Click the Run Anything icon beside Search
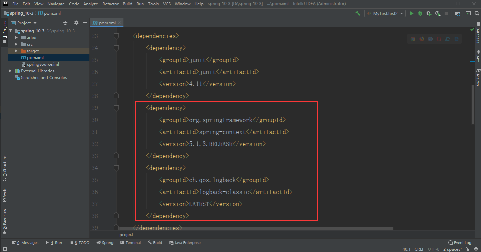Screen dimensions: 481x252 point(468,13)
